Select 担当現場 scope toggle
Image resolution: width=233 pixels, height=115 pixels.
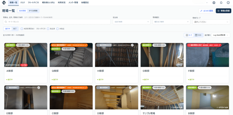click(x=22, y=11)
